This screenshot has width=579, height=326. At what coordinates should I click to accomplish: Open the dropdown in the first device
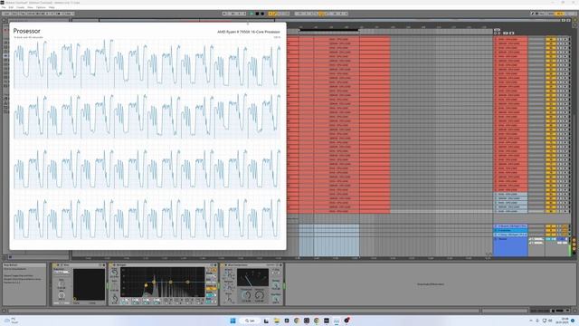pos(62,272)
